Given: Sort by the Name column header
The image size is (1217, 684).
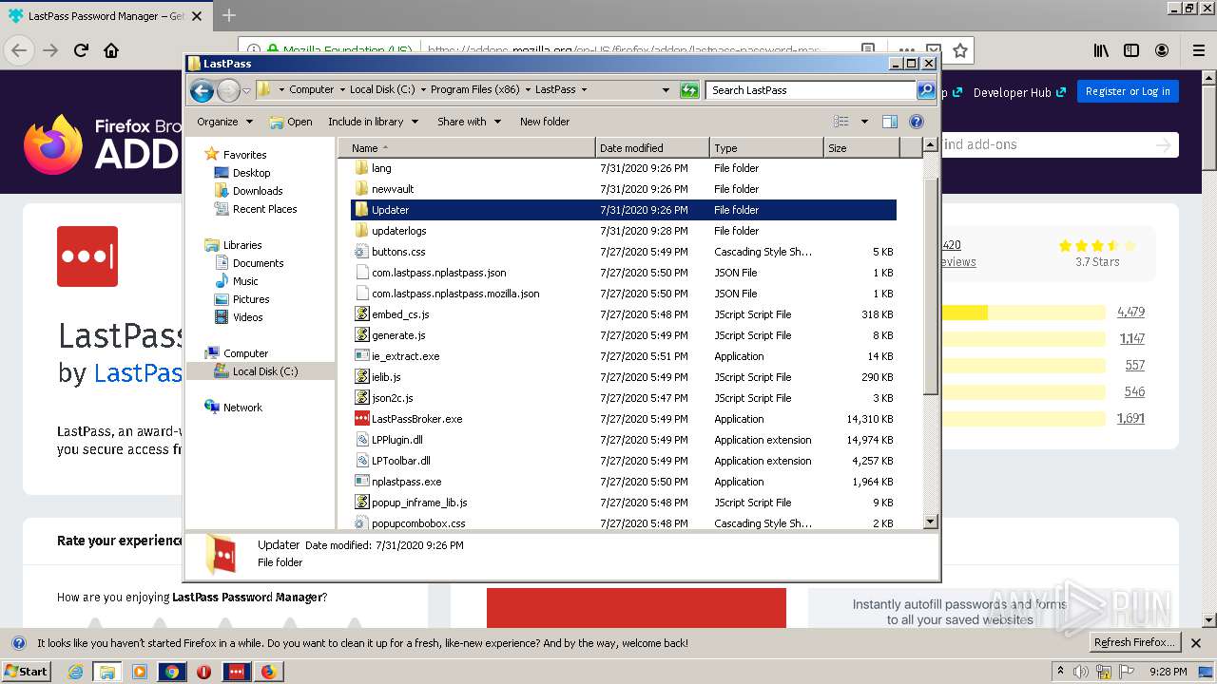Looking at the screenshot, I should click(x=467, y=148).
